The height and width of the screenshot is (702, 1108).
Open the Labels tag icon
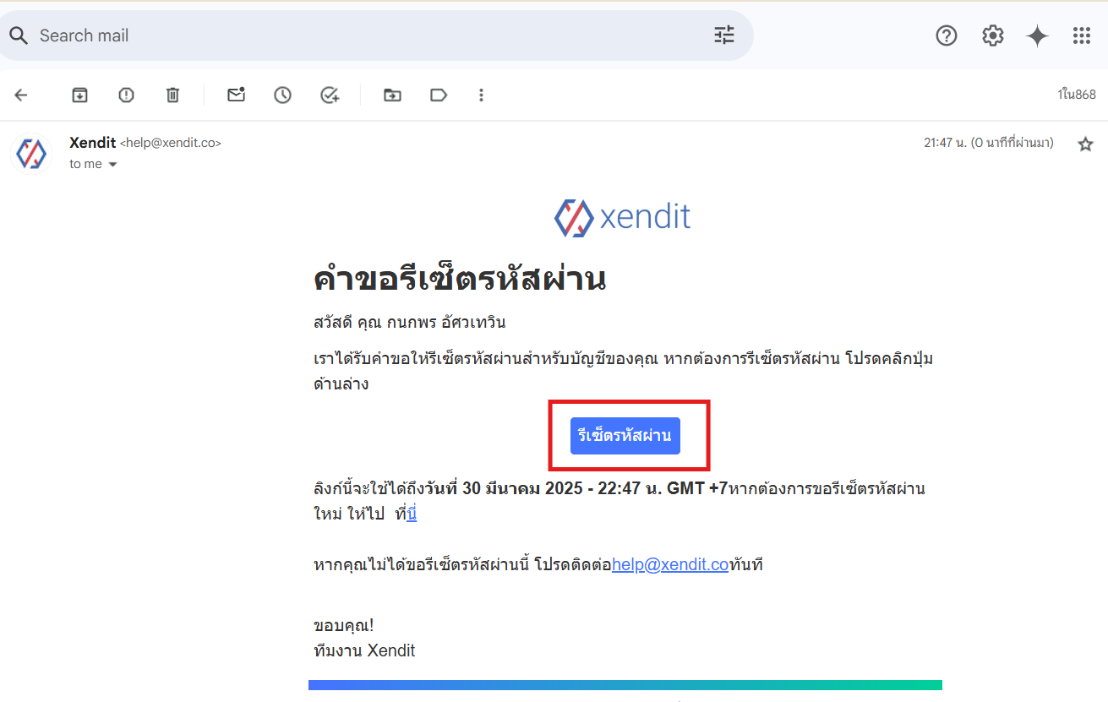[x=439, y=95]
